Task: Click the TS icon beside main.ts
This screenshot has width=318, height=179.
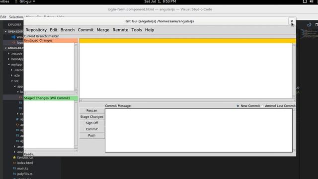Action: click(x=14, y=169)
